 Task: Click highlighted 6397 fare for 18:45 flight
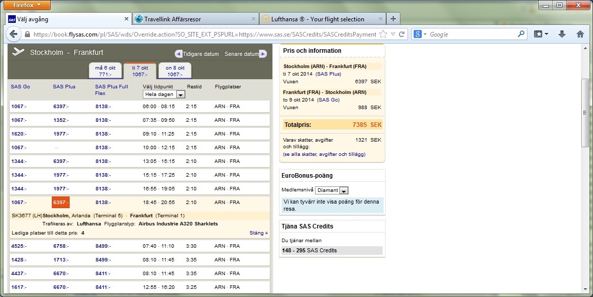point(60,202)
